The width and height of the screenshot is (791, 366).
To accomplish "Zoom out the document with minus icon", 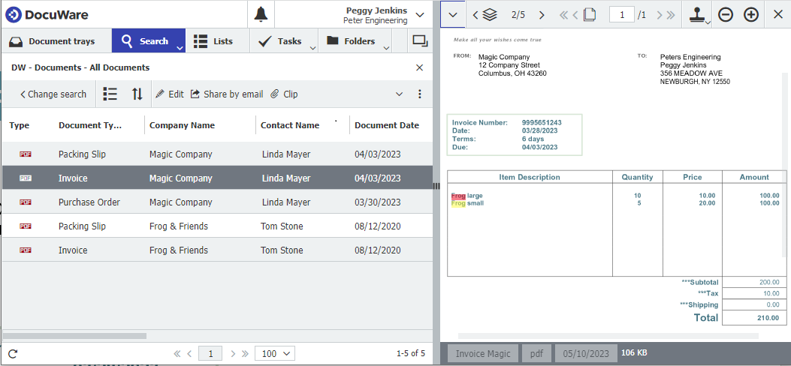I will tap(726, 14).
